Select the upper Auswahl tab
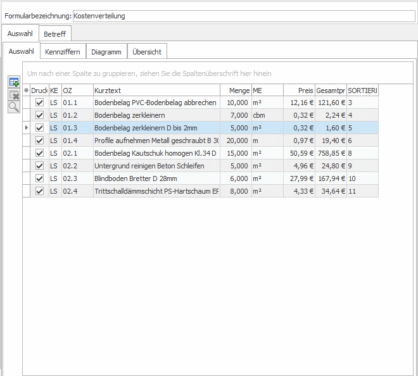The image size is (418, 376). tap(20, 34)
